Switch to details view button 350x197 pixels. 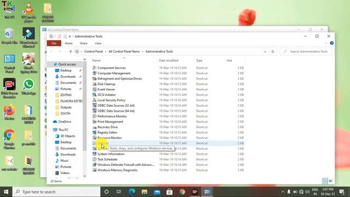(325, 181)
